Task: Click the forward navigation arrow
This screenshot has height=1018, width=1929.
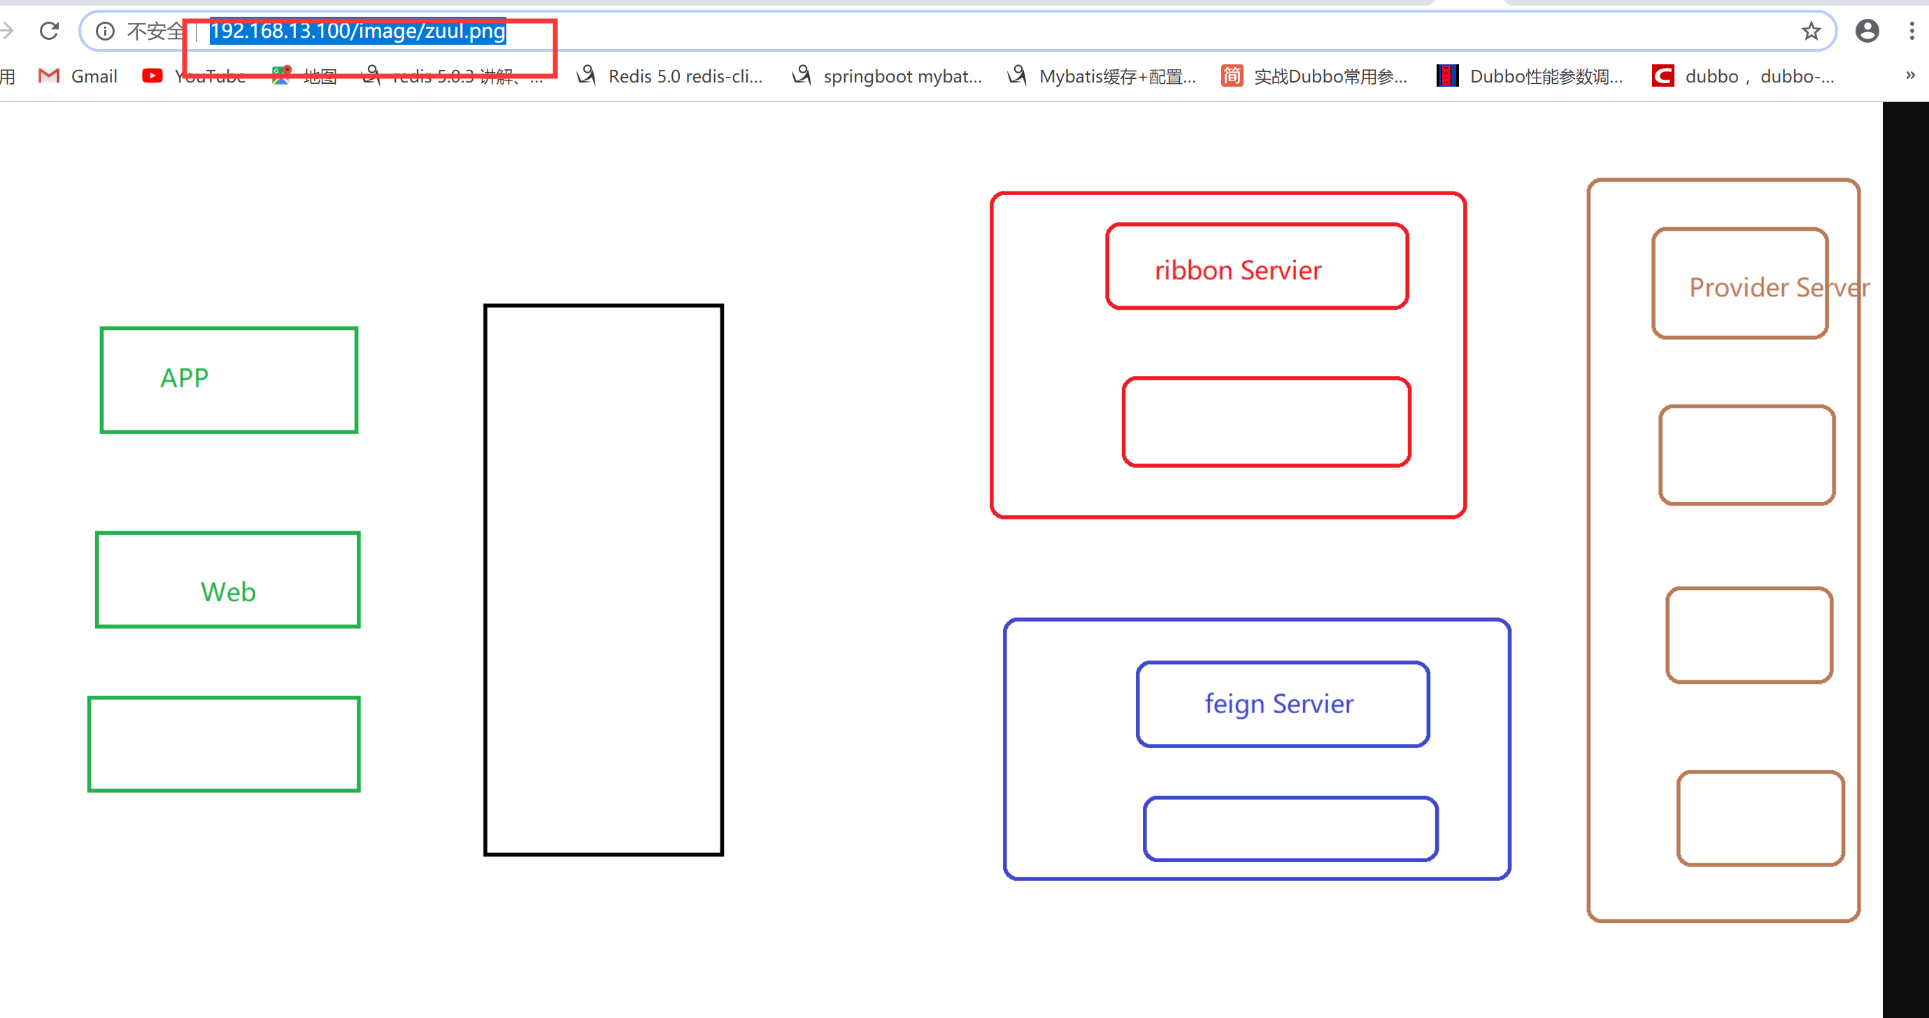Action: [7, 31]
